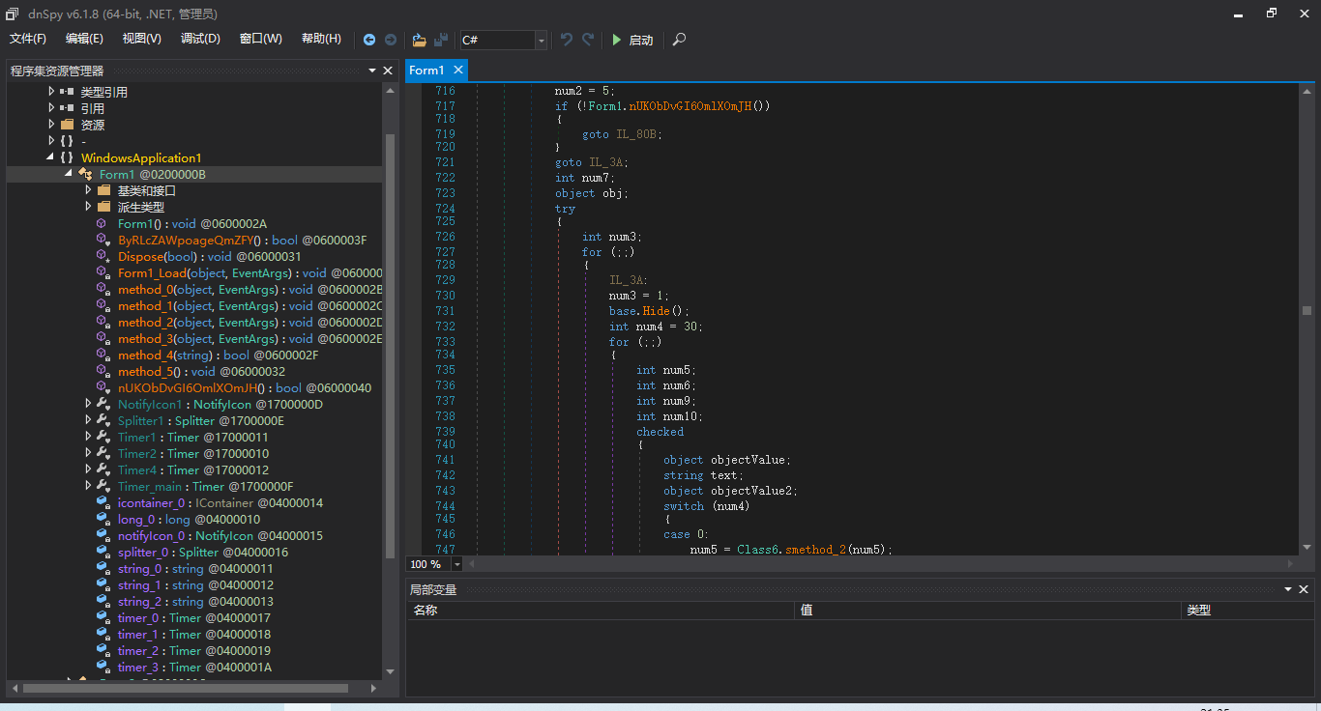Expand the 派生类型 folder
1321x711 pixels.
[x=88, y=207]
